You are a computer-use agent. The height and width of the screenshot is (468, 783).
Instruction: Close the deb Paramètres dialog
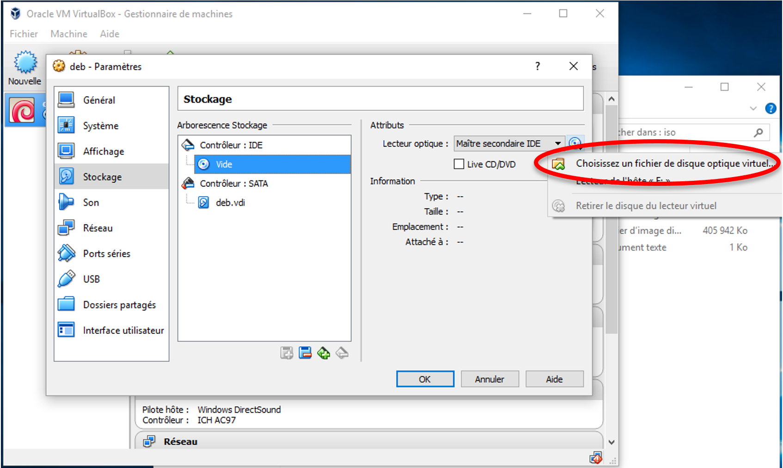click(573, 66)
